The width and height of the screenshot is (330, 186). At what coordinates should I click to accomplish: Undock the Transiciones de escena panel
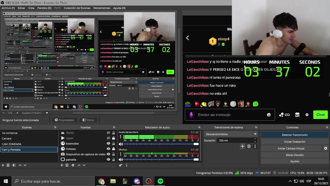coord(256,127)
